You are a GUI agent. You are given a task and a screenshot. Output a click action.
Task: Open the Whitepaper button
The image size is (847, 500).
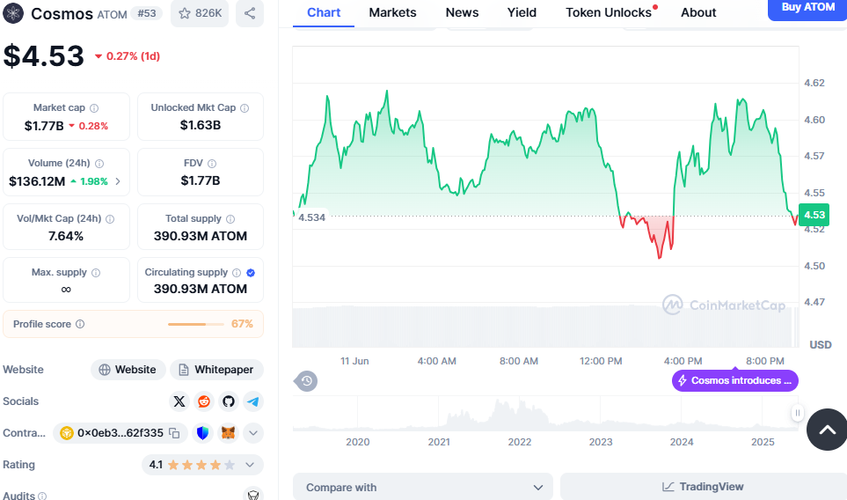pyautogui.click(x=216, y=370)
